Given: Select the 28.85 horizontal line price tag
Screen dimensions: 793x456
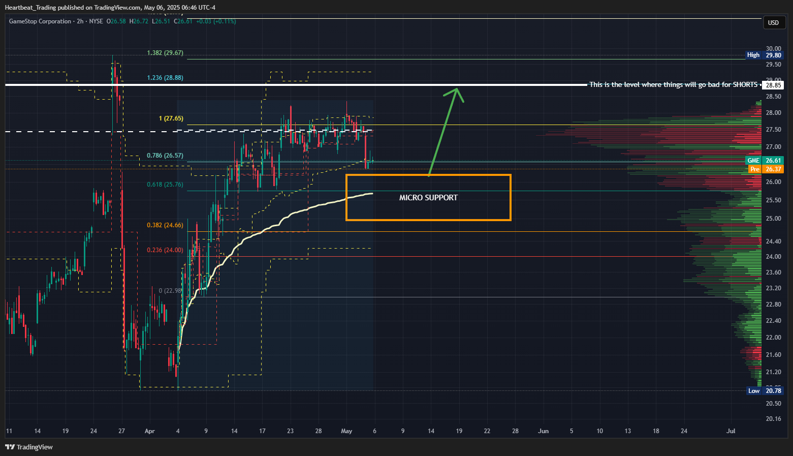Looking at the screenshot, I should click(774, 85).
